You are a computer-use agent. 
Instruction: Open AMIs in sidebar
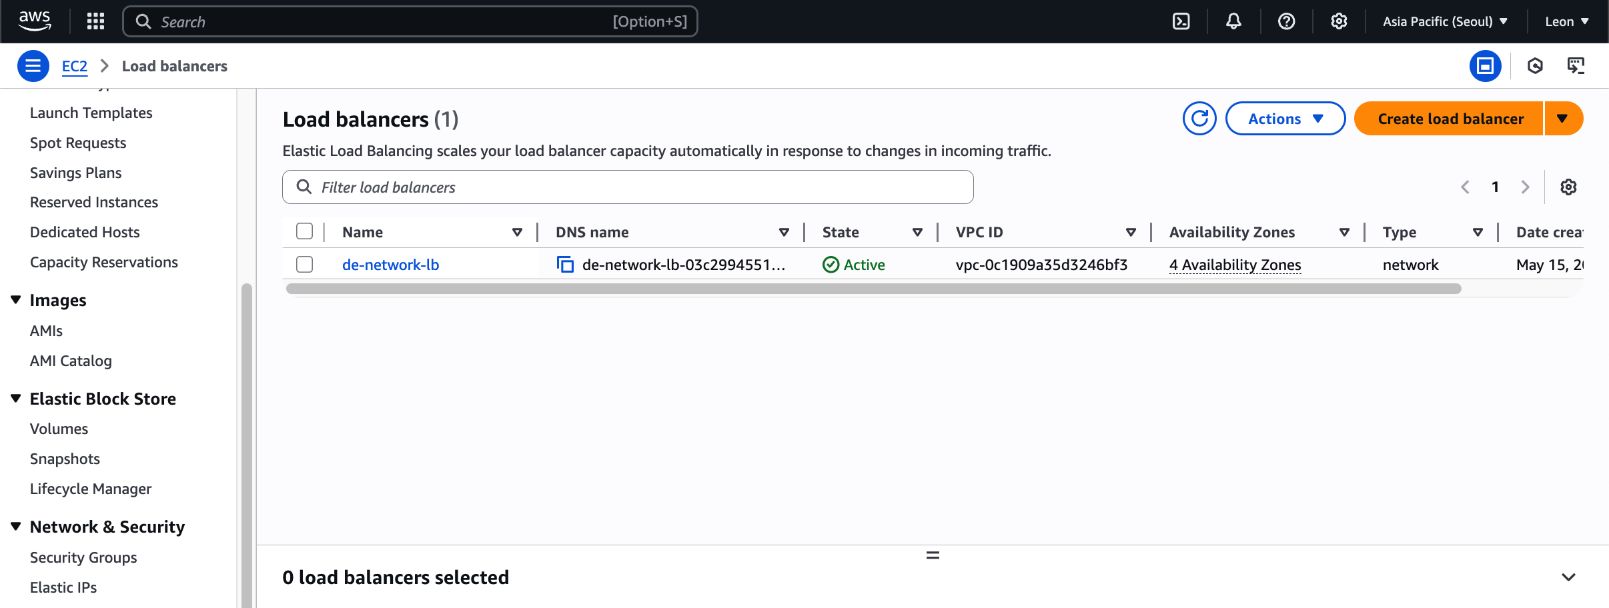(46, 331)
